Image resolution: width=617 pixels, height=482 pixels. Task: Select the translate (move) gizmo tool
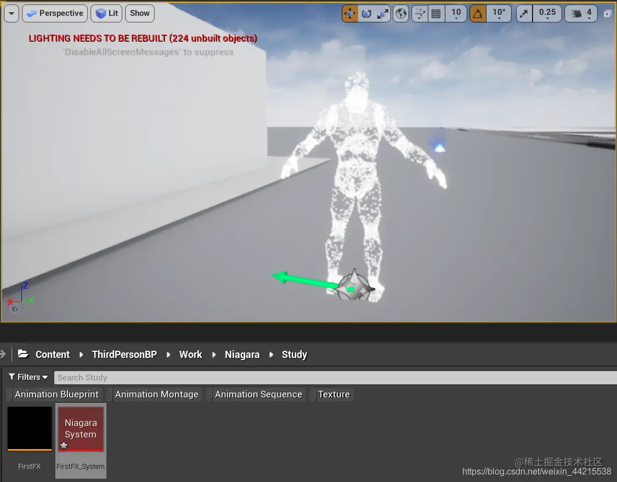350,14
